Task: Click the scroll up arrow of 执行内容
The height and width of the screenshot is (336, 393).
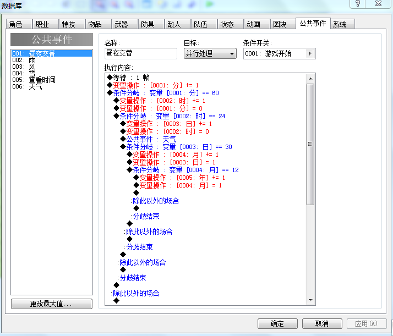Action: coord(310,79)
